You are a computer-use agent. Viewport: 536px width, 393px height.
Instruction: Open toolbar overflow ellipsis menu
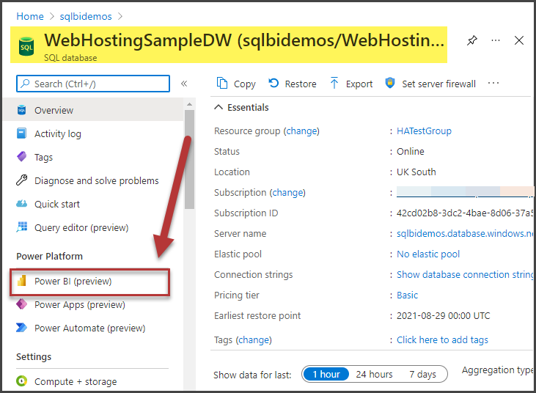click(493, 83)
